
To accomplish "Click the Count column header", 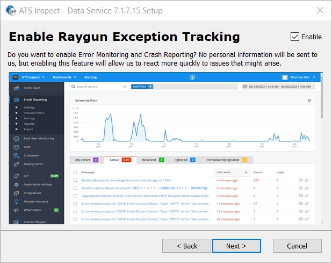I will [258, 172].
